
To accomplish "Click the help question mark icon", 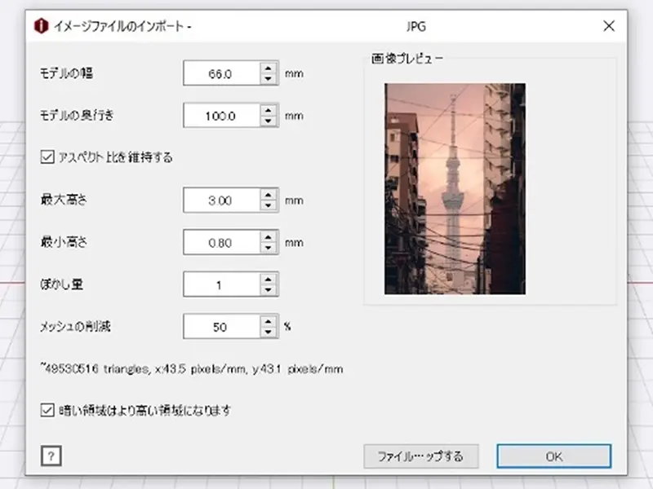I will pos(50,456).
